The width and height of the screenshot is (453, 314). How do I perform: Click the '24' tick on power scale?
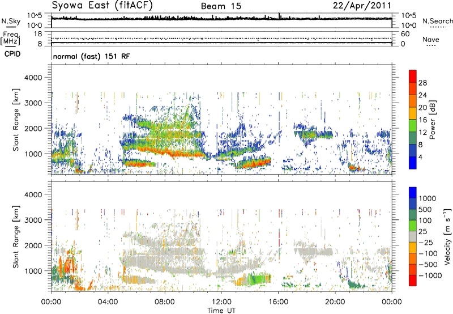click(422, 95)
